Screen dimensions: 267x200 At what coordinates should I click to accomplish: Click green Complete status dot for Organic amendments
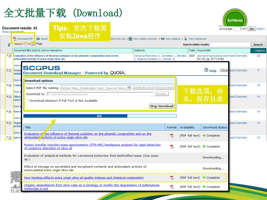pyautogui.click(x=204, y=186)
